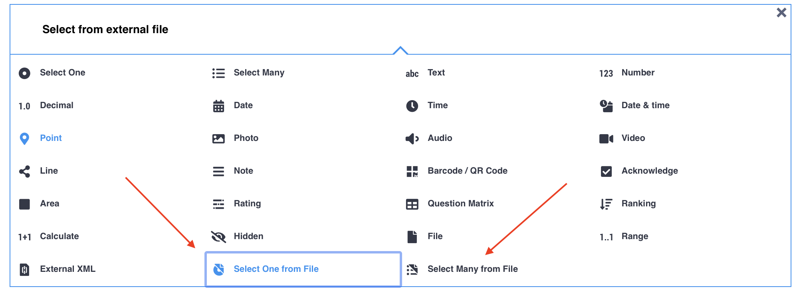This screenshot has height=293, width=797.
Task: Click the Select One radio icon
Action: (24, 73)
